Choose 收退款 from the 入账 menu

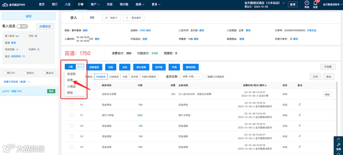point(71,74)
